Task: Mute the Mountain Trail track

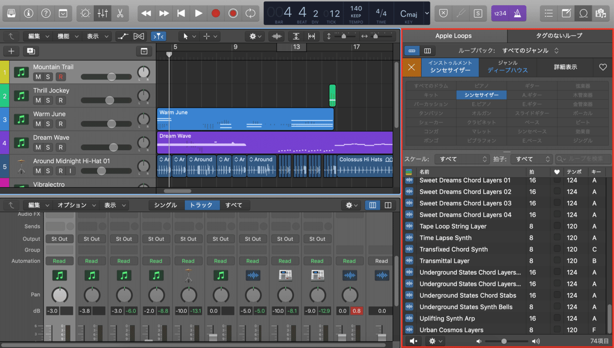Action: tap(38, 77)
